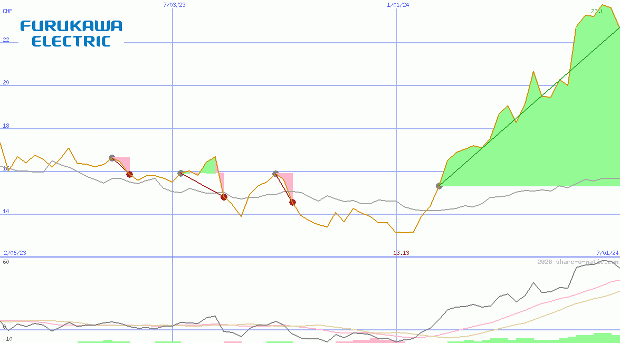Click the second gray marker from the left
Viewport: 620px width, 343px height.
click(180, 173)
